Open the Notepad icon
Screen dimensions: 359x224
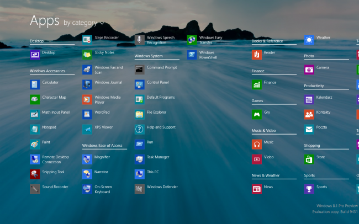(35, 130)
